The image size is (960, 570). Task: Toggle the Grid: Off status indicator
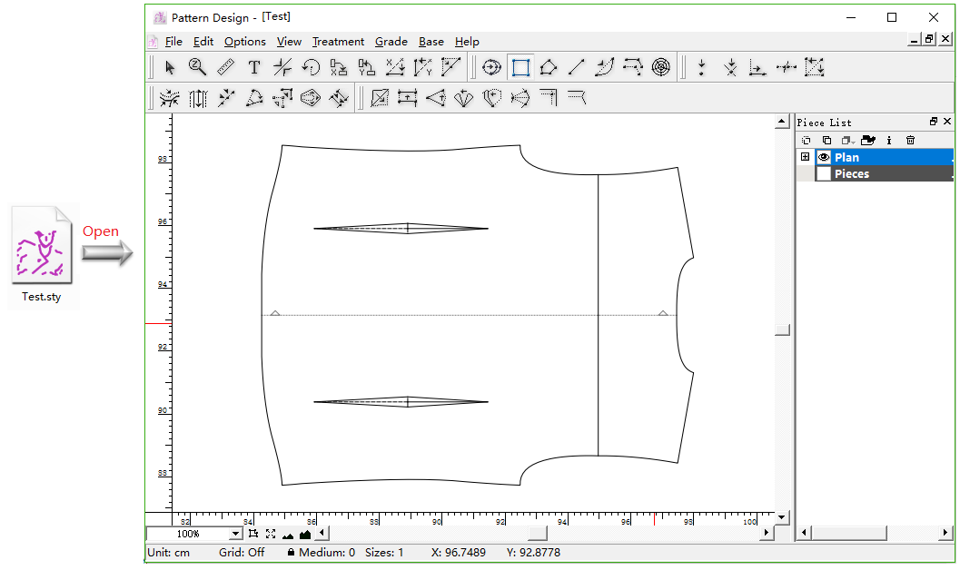click(242, 552)
